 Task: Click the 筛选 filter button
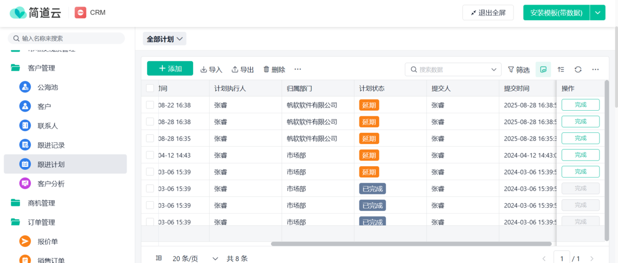point(519,69)
